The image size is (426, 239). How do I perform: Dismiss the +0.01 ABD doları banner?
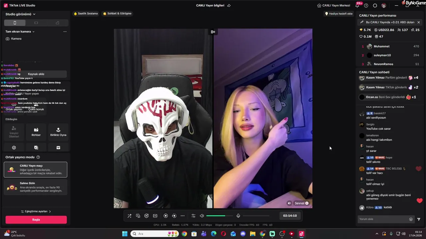tap(419, 22)
